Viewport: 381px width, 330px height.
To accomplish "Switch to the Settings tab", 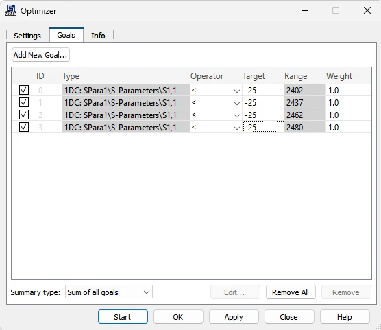I will 27,36.
